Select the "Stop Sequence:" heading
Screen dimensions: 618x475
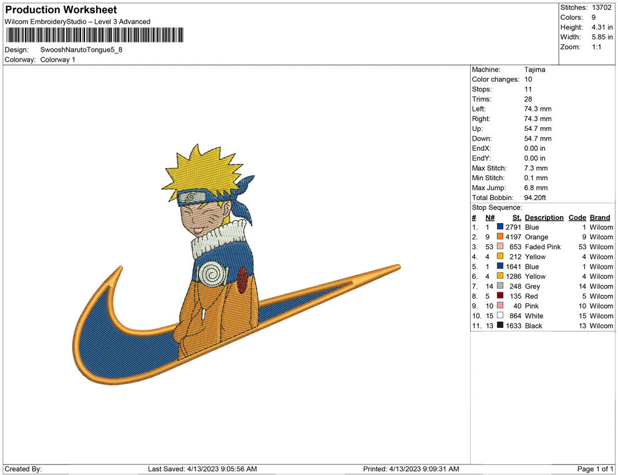[497, 208]
